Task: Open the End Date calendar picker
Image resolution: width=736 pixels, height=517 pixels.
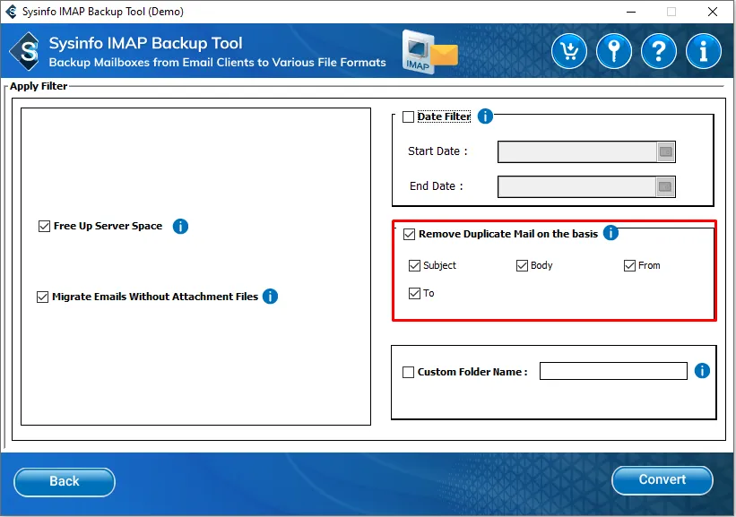Action: (665, 186)
